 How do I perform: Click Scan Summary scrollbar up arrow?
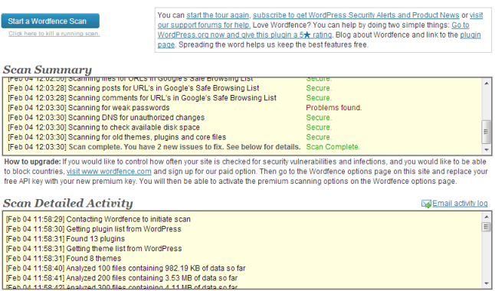486,83
